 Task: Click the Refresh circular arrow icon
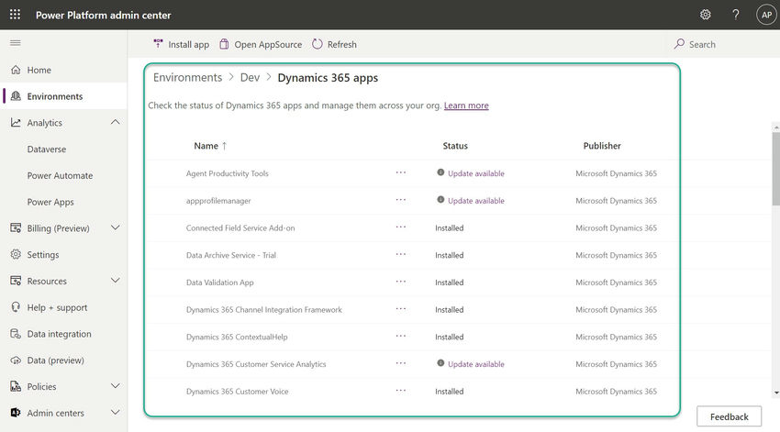pos(317,44)
